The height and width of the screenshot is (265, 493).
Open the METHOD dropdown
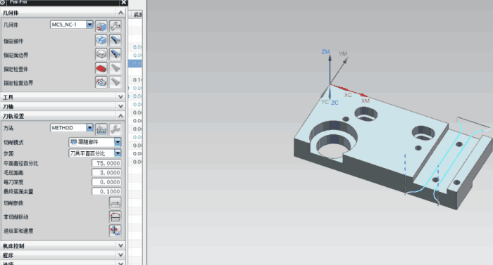[x=89, y=128]
